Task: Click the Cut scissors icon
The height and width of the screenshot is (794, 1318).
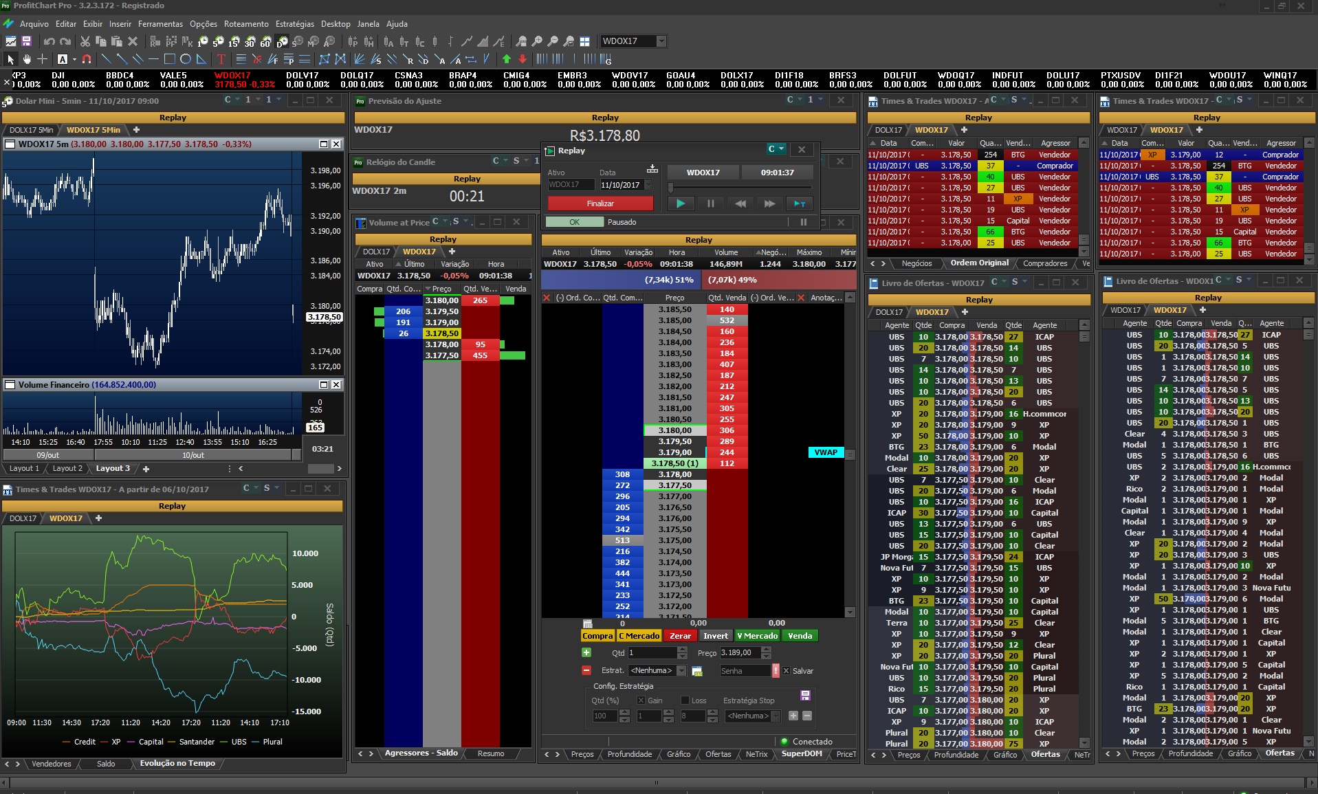Action: pos(85,41)
